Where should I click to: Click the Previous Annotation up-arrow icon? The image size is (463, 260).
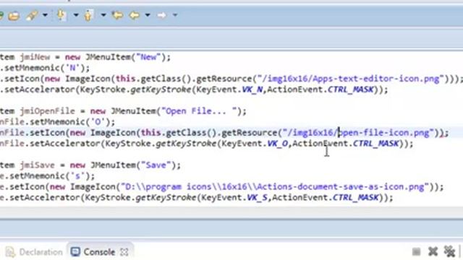click(x=88, y=14)
